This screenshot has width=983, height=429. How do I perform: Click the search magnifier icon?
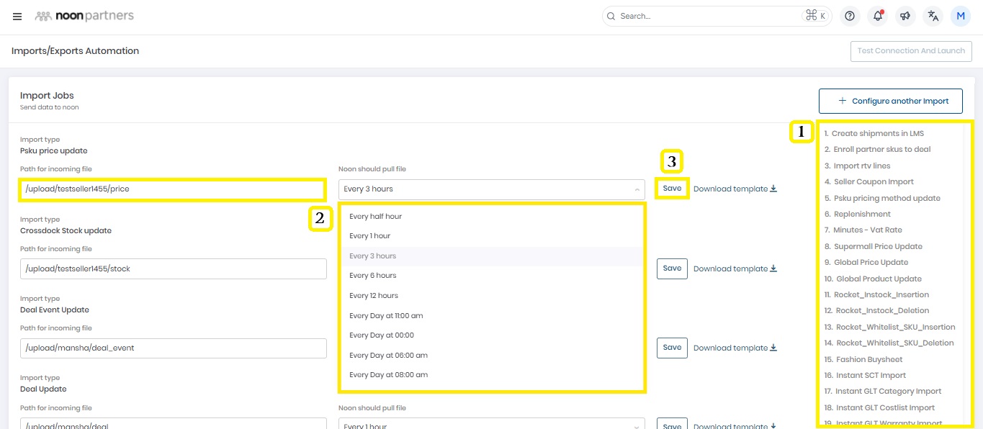point(611,16)
